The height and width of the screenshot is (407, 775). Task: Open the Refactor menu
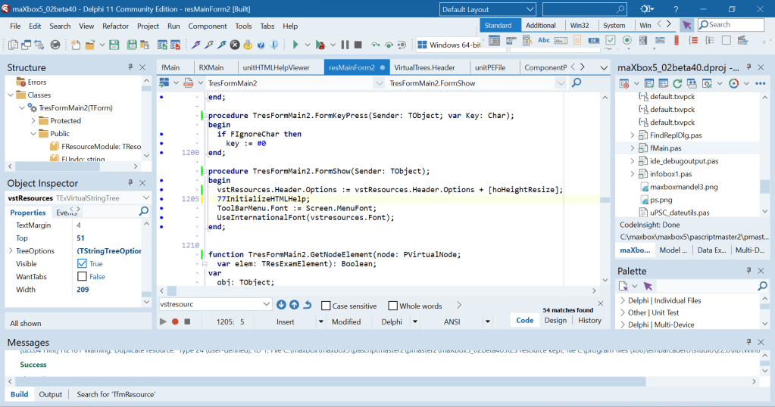pyautogui.click(x=115, y=26)
